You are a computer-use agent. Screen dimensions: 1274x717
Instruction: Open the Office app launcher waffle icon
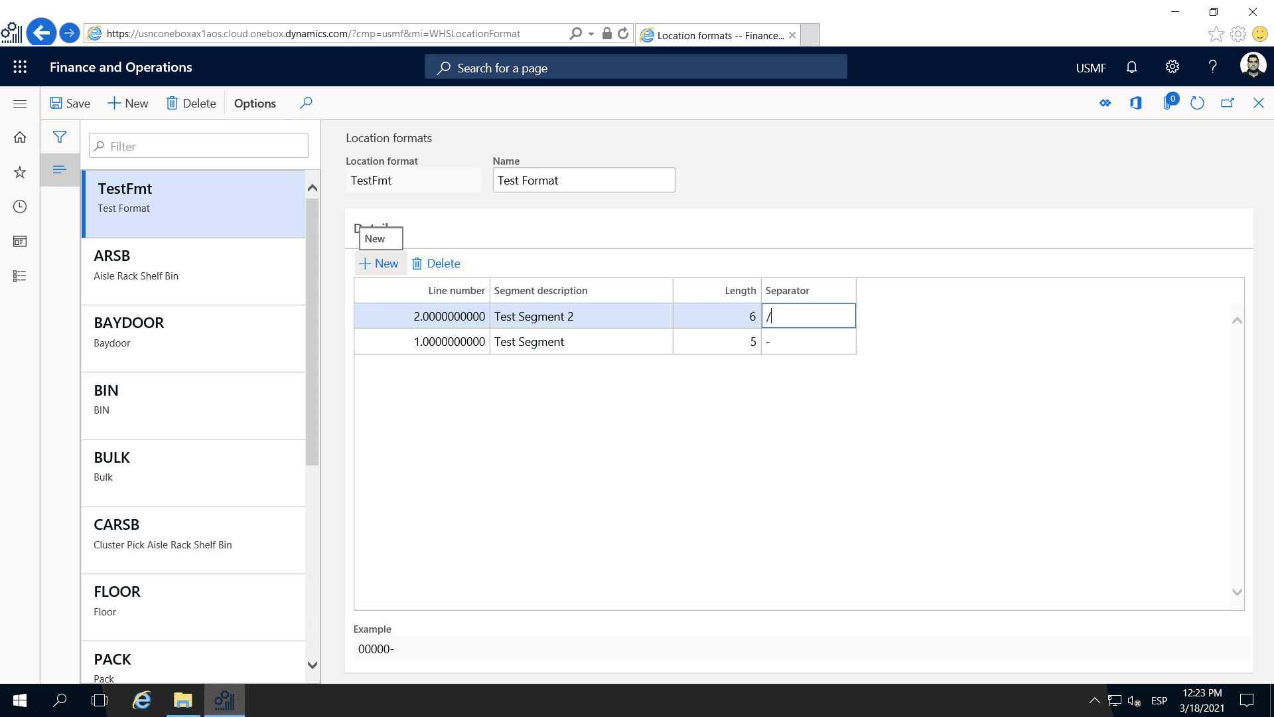click(20, 66)
